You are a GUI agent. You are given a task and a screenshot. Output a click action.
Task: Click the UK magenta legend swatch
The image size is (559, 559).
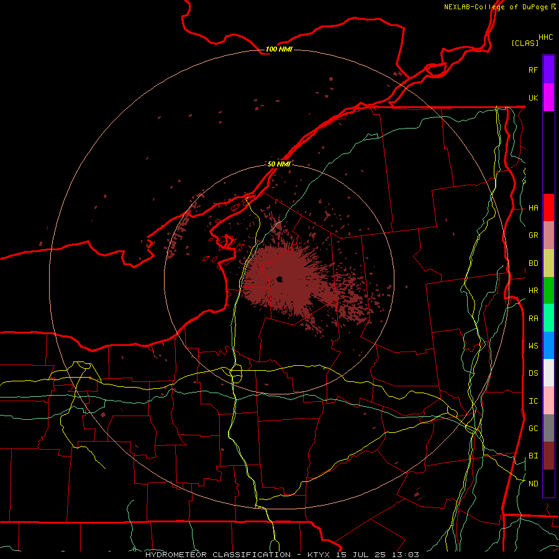click(x=548, y=98)
